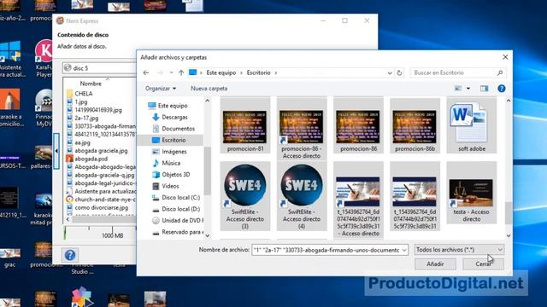
Task: Select Reservado para drive entry
Action: pos(178,232)
